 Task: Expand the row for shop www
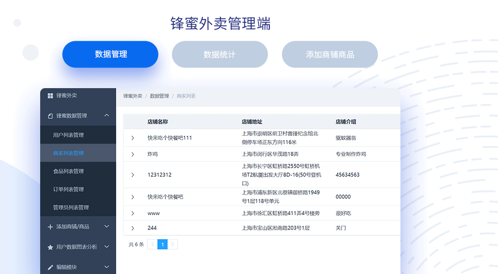tap(133, 213)
